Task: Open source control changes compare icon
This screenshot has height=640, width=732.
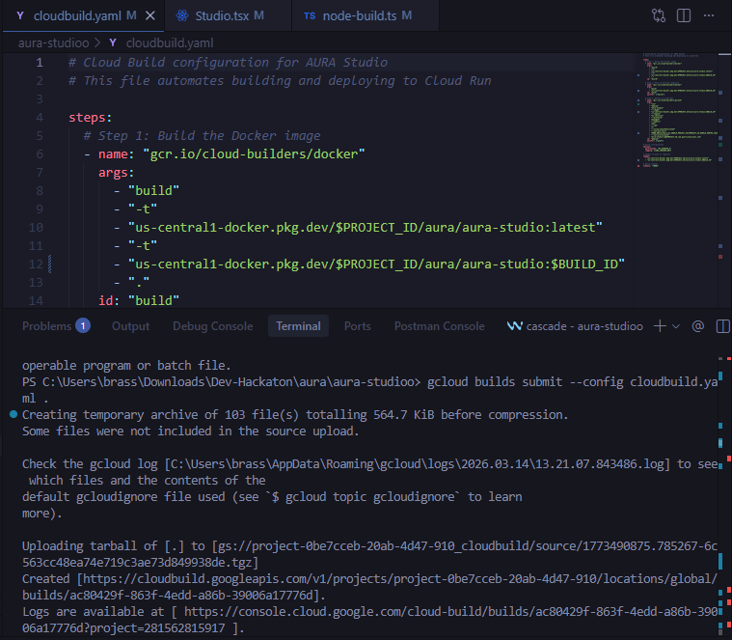Action: click(x=659, y=15)
